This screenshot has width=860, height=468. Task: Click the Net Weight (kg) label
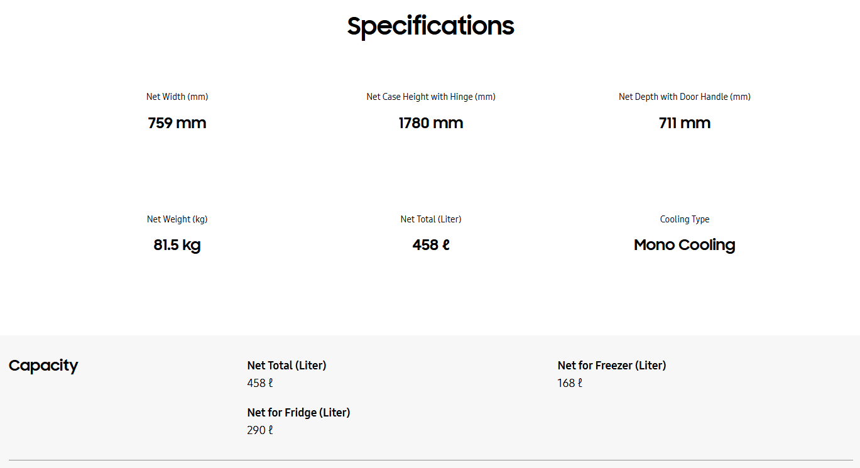coord(177,219)
